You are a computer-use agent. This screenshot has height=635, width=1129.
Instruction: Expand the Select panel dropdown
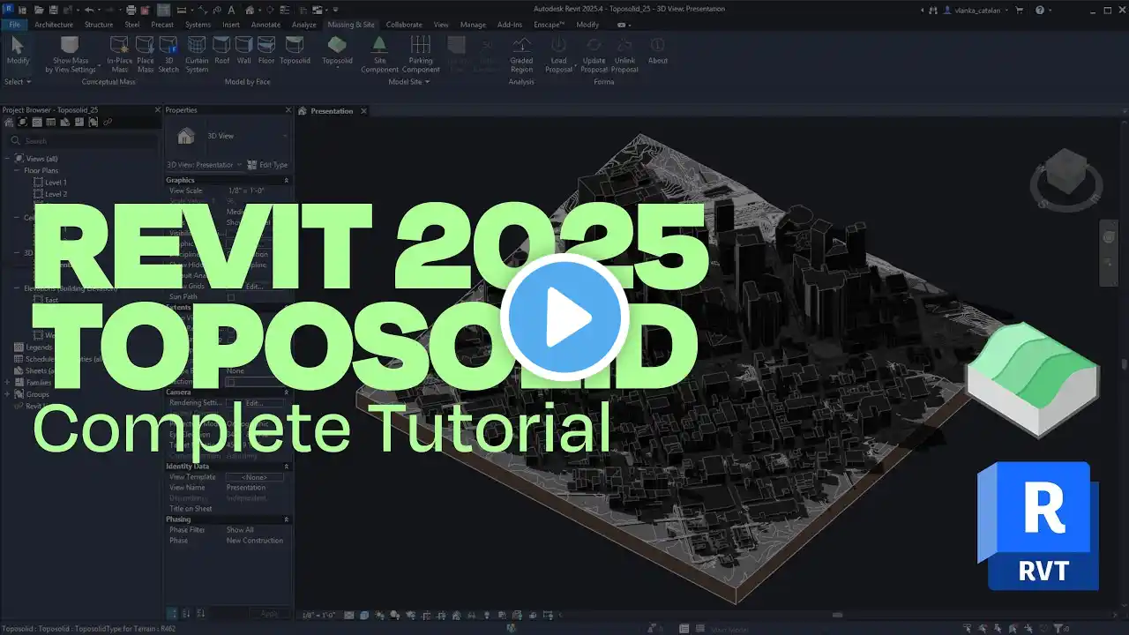(x=18, y=82)
